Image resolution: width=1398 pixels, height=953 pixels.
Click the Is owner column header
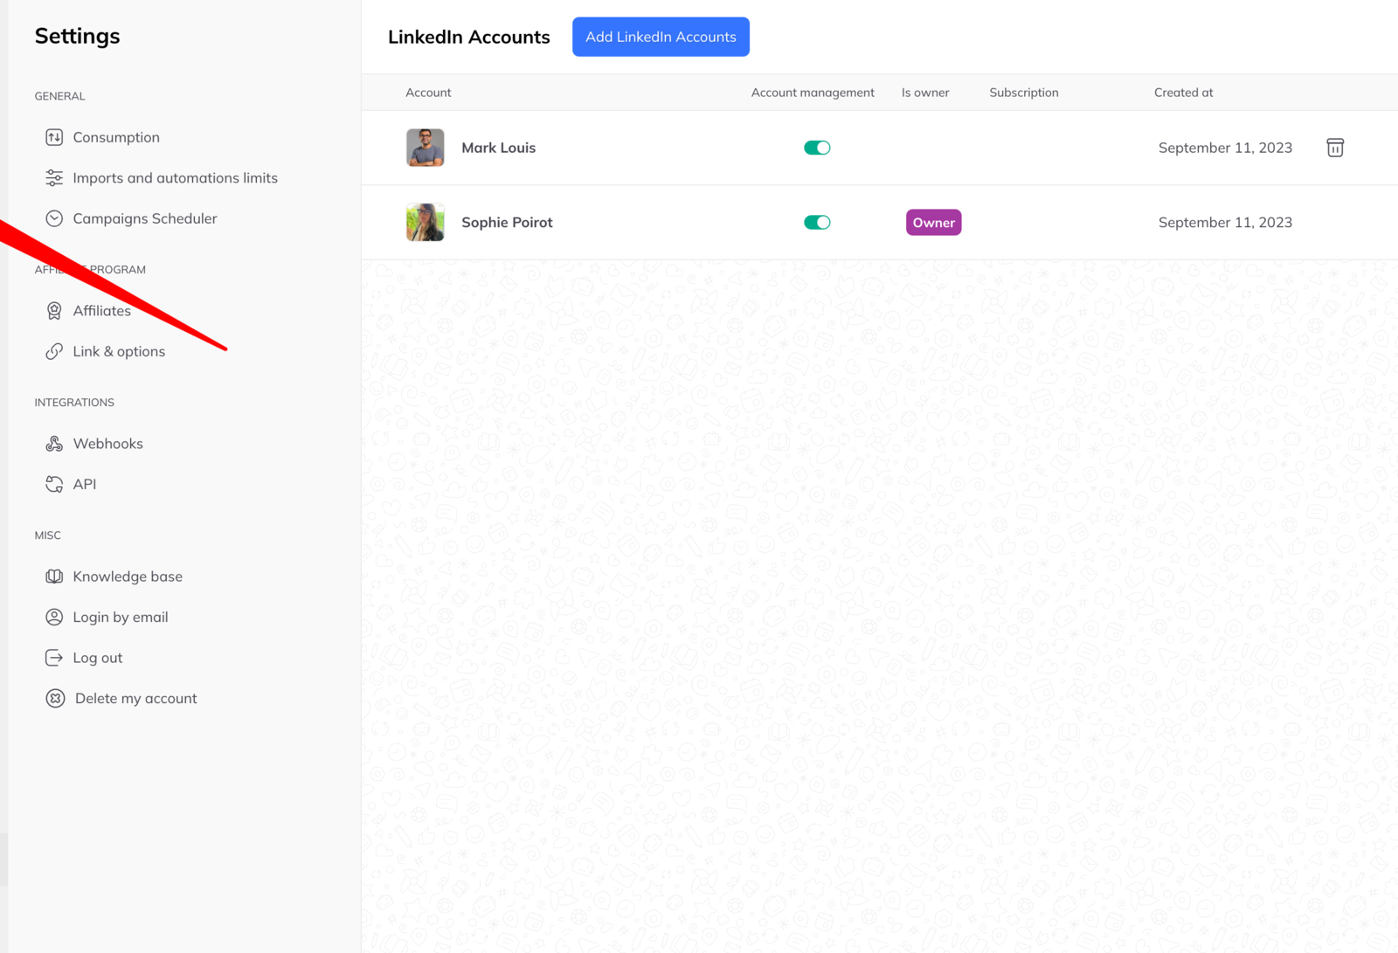coord(925,93)
